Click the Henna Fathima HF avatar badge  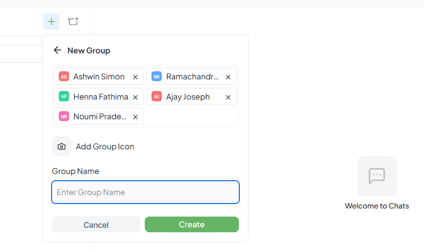coord(64,97)
